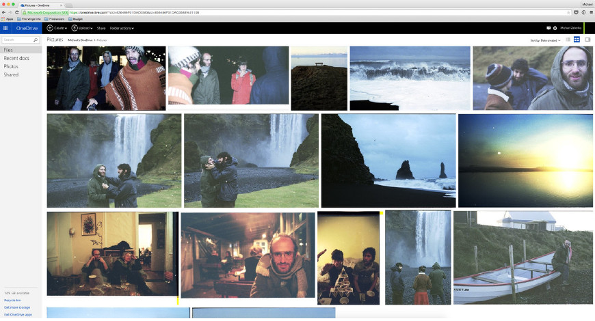Click the browser forward arrow

click(10, 12)
